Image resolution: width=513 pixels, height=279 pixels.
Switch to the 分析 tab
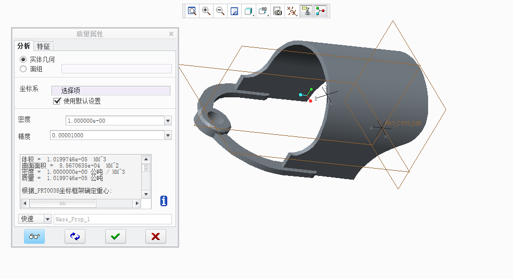click(24, 46)
